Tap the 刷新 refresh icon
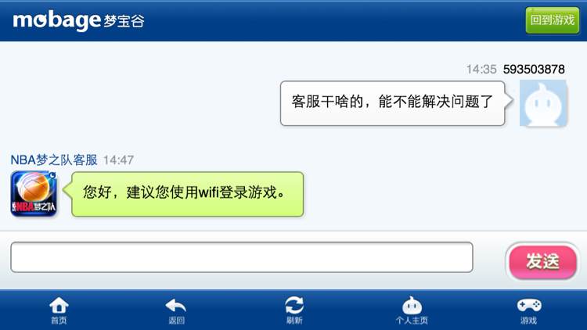 point(294,305)
